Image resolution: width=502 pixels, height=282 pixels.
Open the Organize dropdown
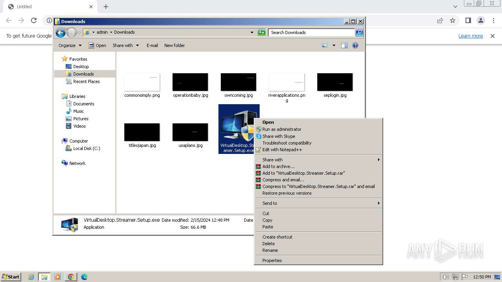(x=70, y=45)
